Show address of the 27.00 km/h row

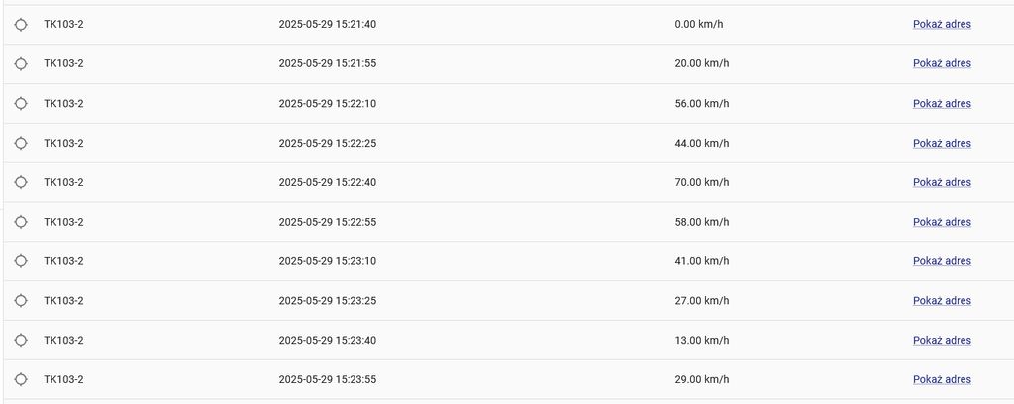(x=942, y=300)
